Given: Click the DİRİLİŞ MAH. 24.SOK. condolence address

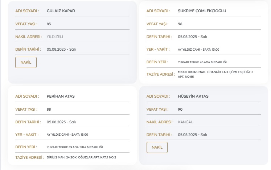Looking at the screenshot, I should [81, 158].
